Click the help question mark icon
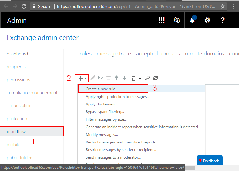 click(222, 20)
